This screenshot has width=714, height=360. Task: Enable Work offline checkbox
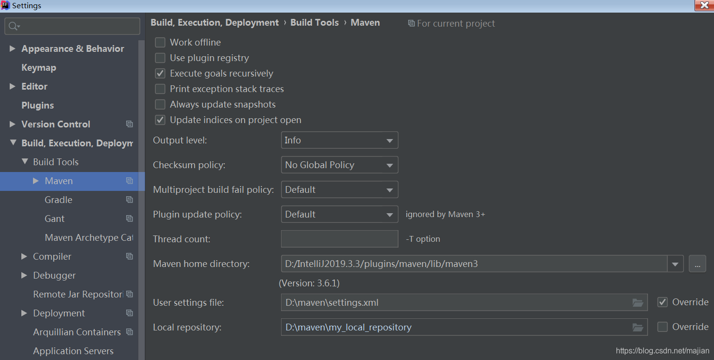tap(160, 42)
